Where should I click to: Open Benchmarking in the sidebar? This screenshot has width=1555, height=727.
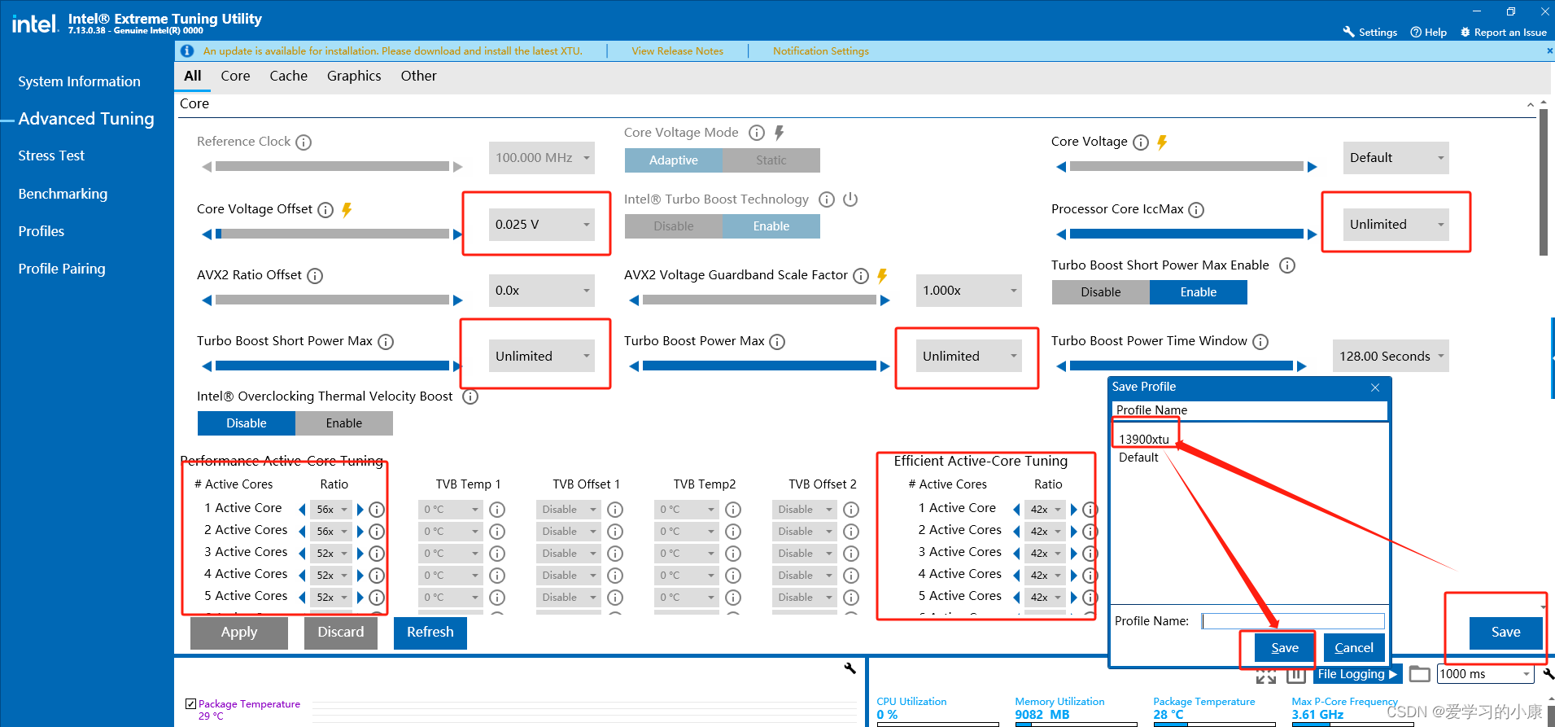(x=63, y=194)
